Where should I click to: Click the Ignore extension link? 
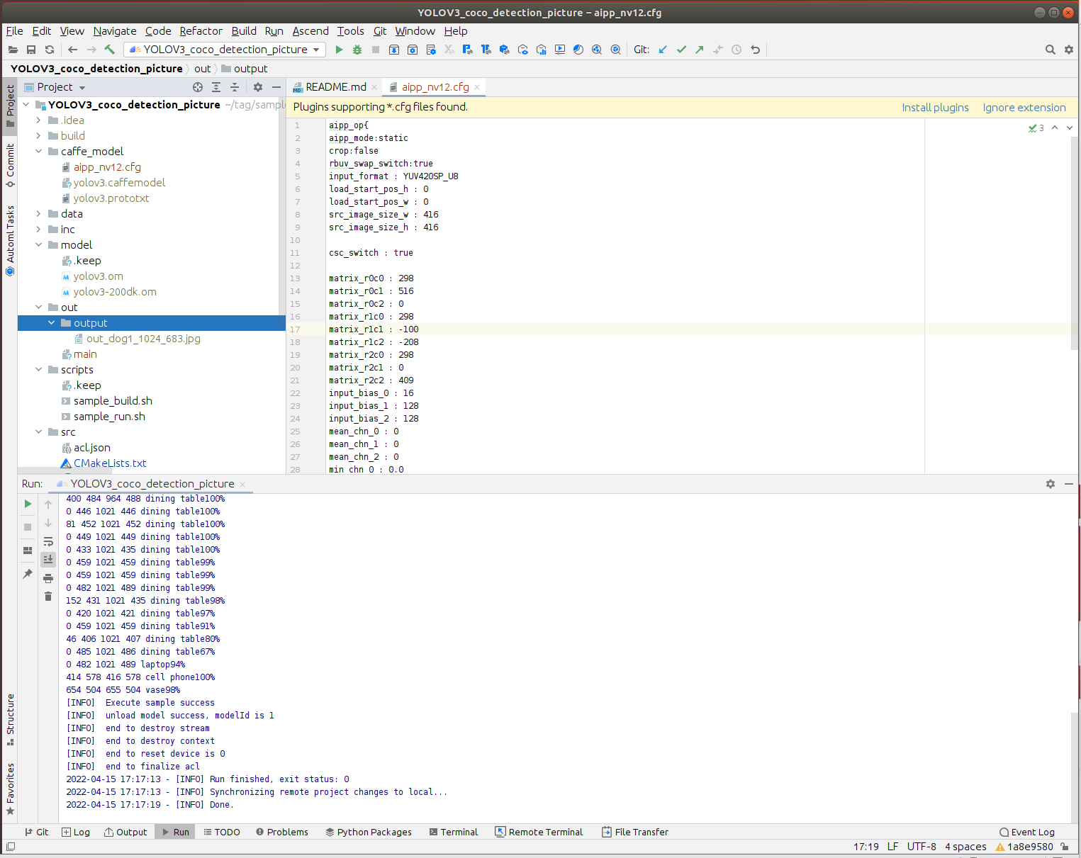[1024, 108]
